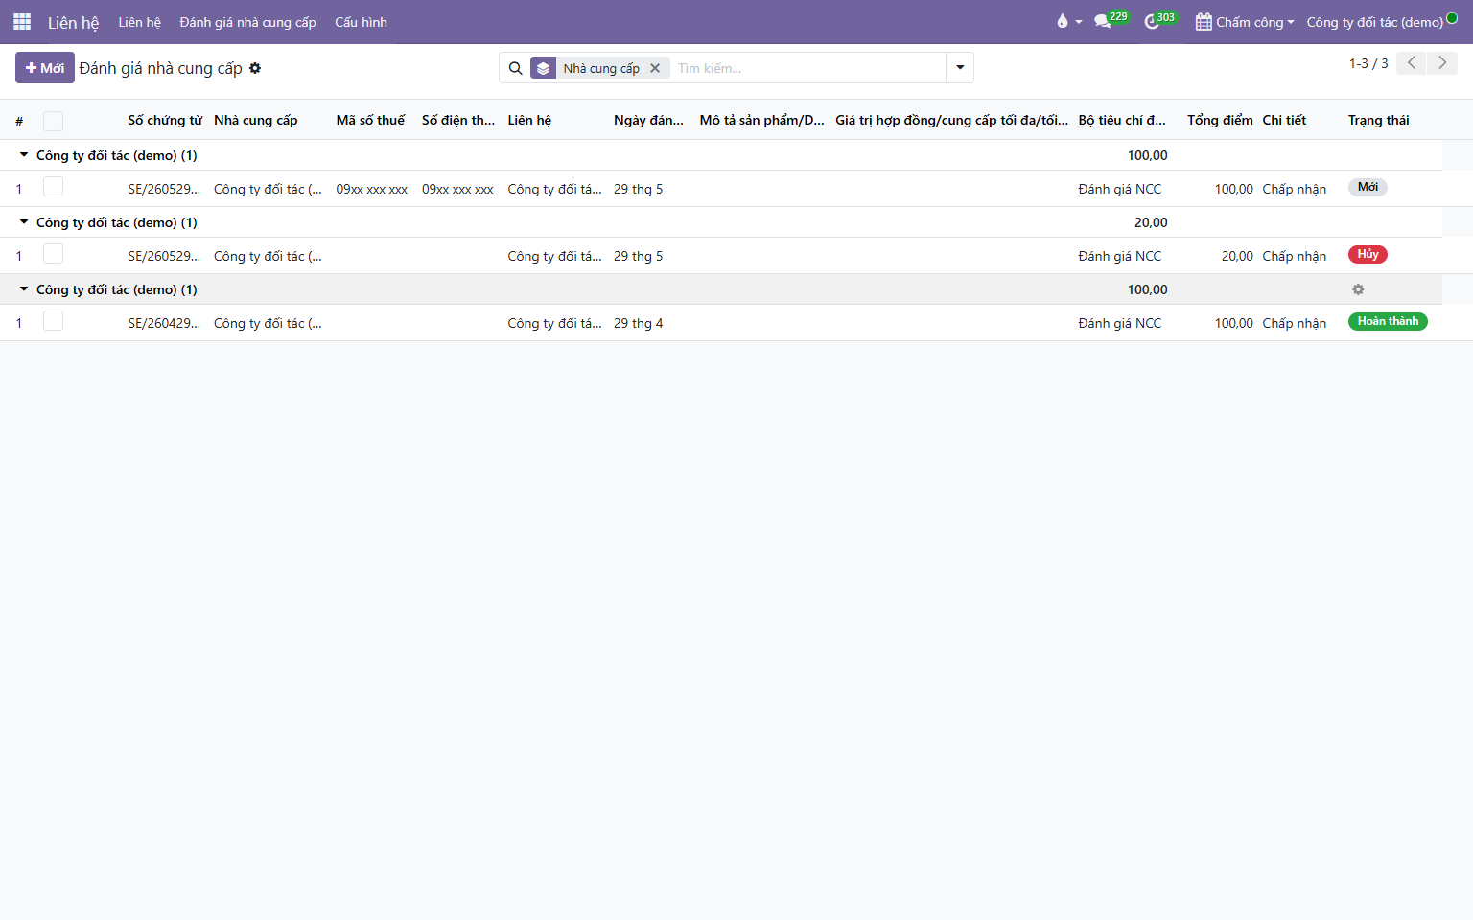Click the search magnifier icon
Image resolution: width=1473 pixels, height=920 pixels.
pos(515,68)
